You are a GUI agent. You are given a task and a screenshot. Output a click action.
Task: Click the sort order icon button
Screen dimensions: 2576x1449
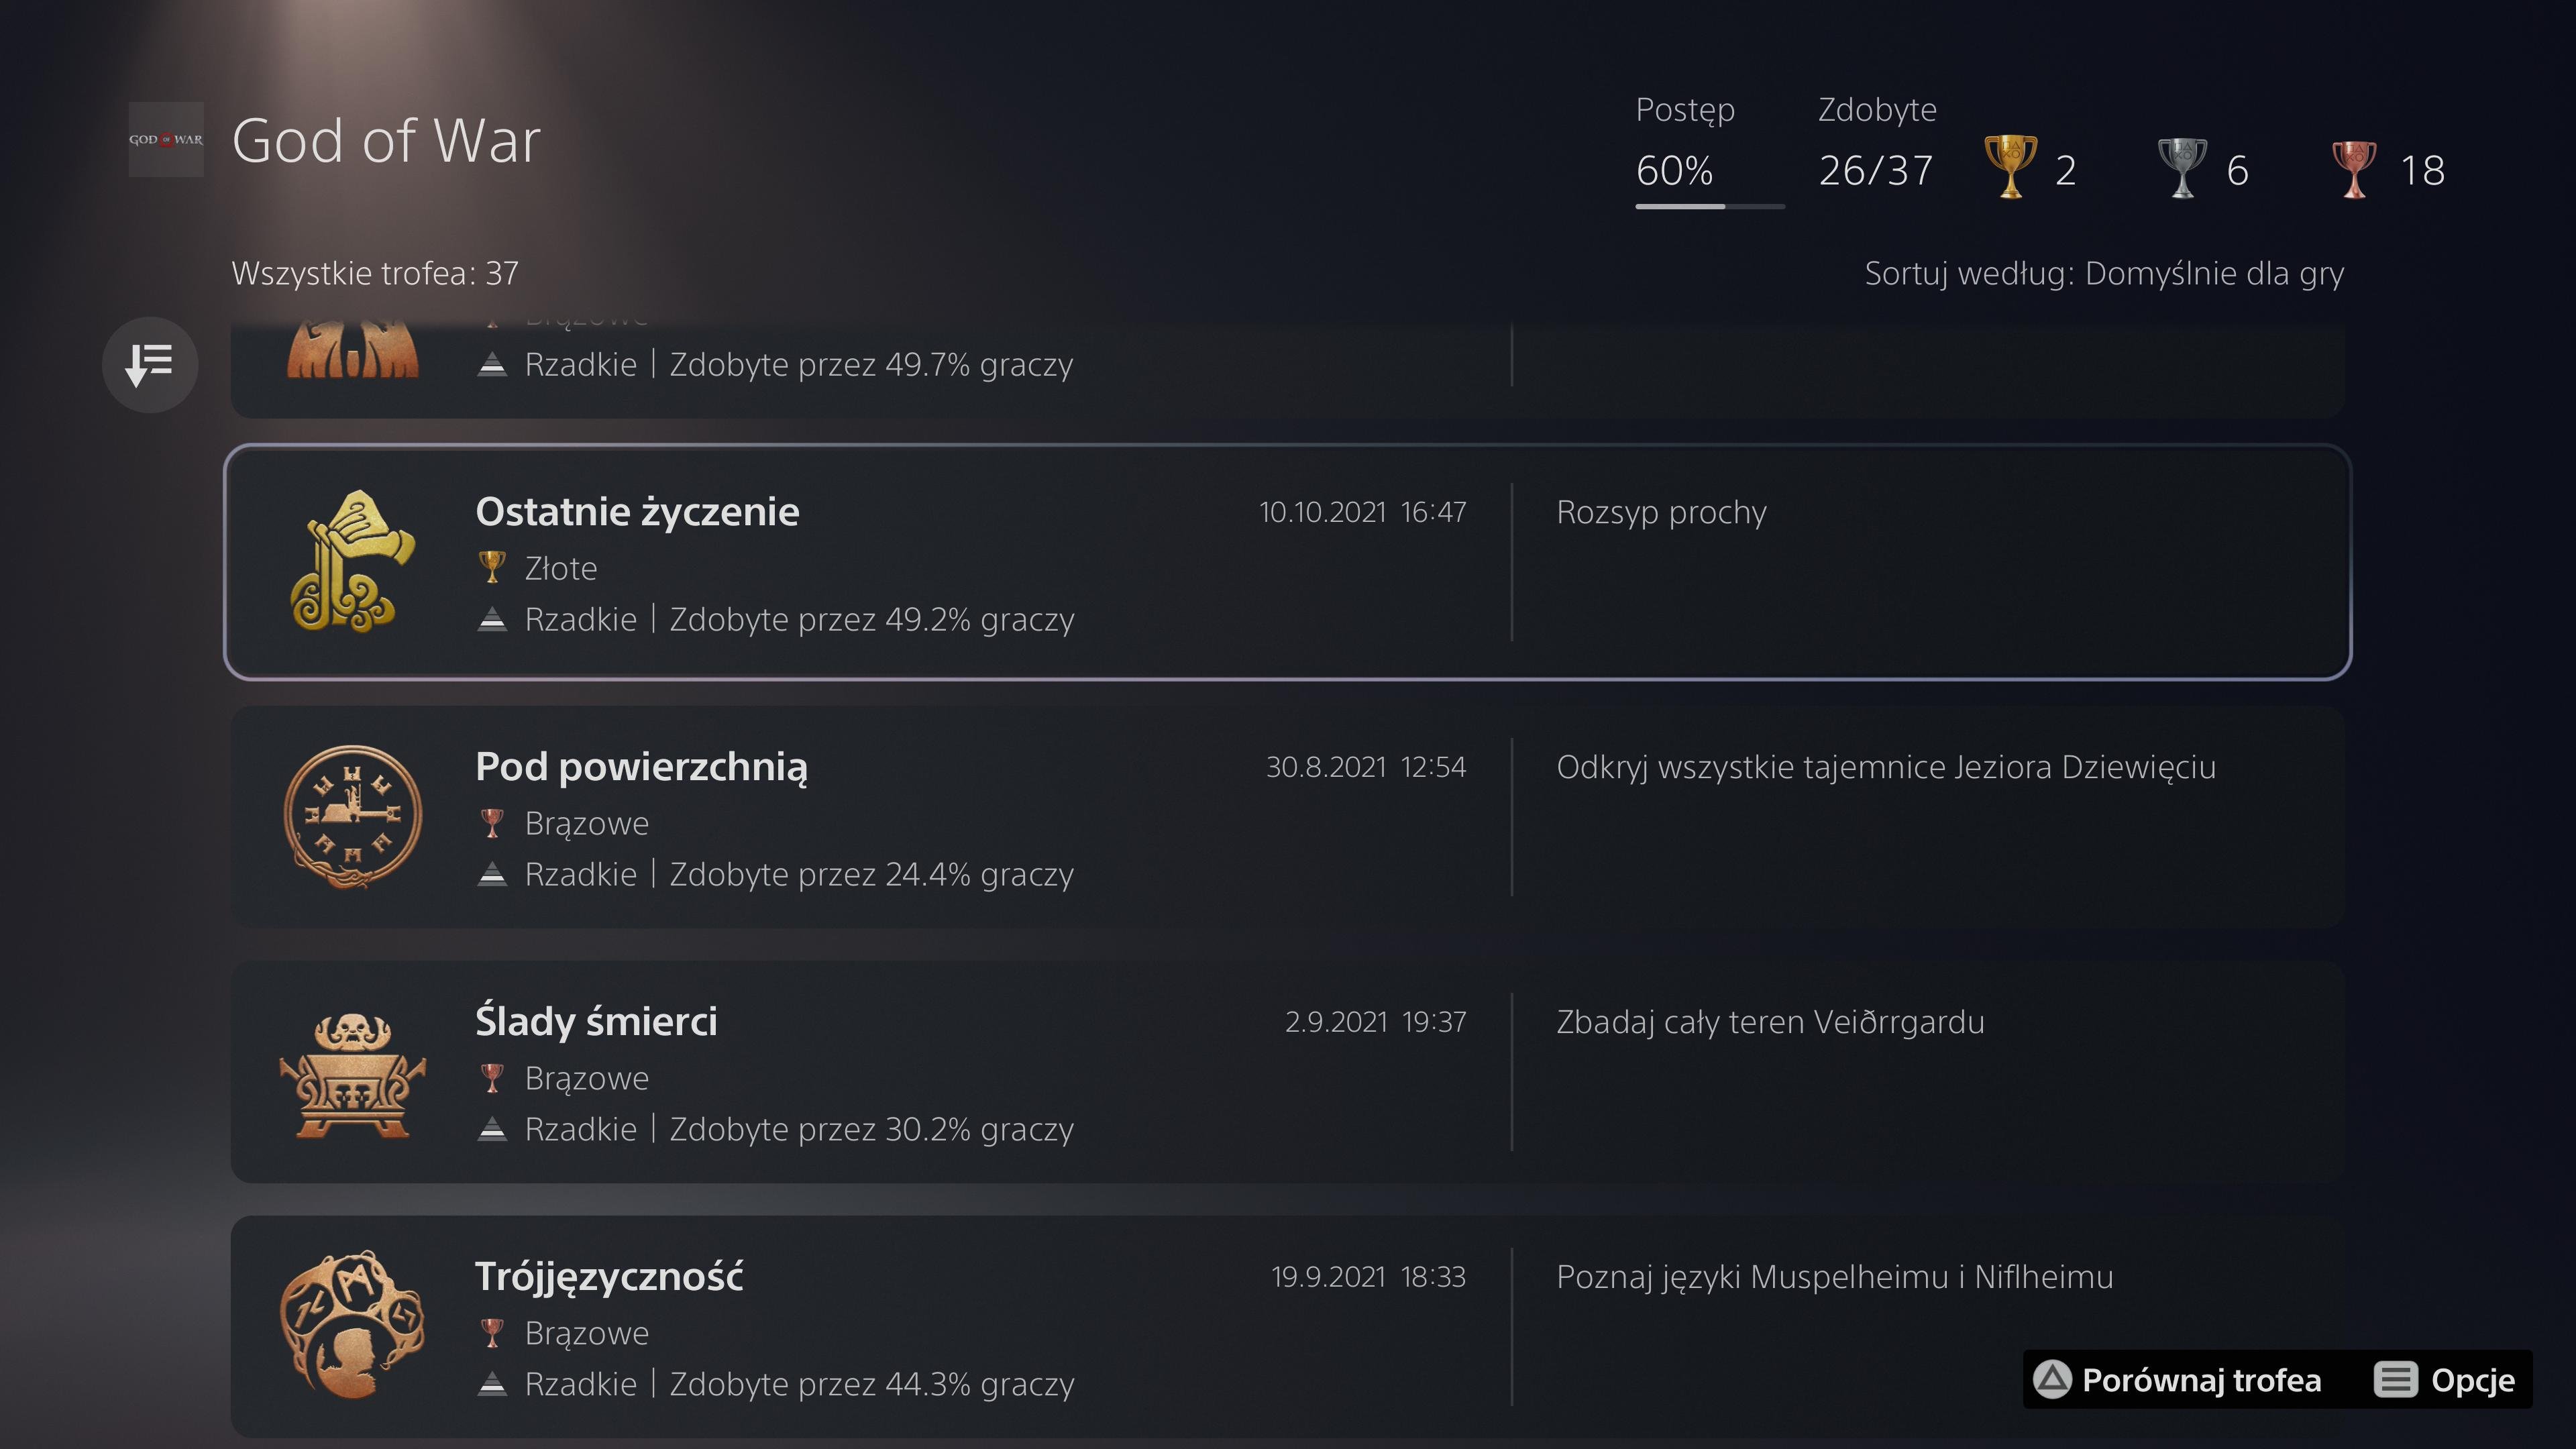click(x=150, y=364)
